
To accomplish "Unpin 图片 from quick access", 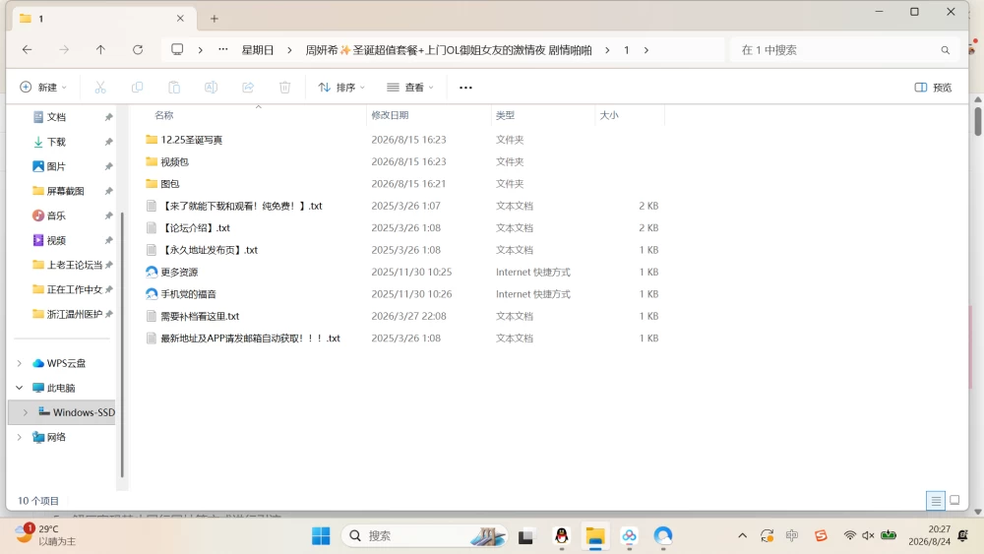I will [108, 166].
